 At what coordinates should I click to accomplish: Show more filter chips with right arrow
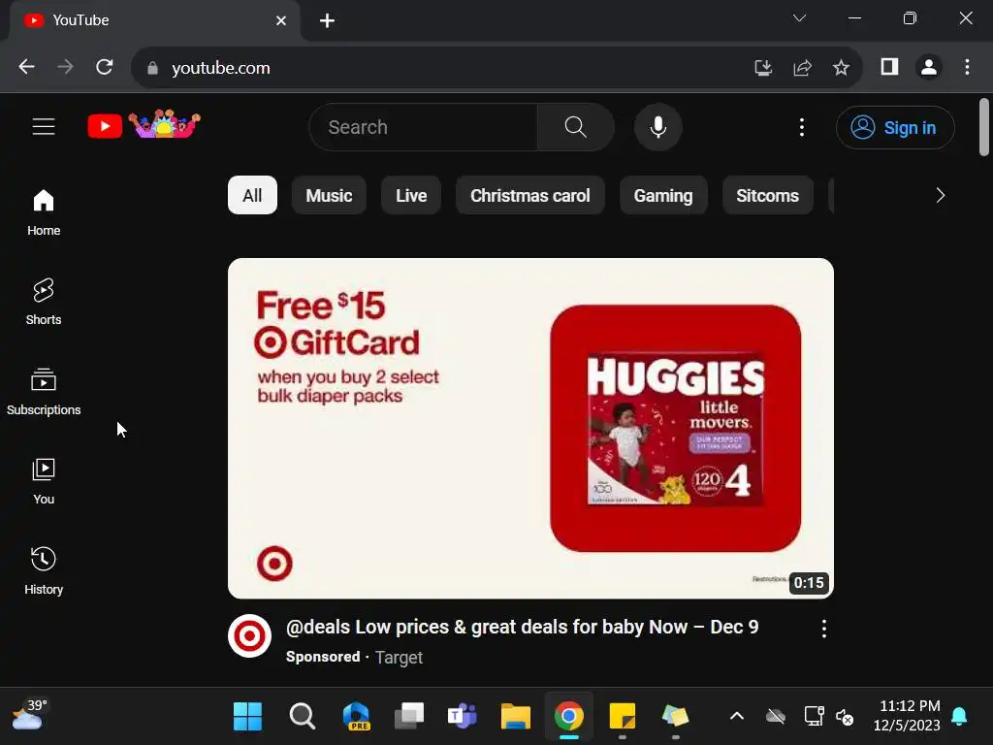(x=940, y=195)
